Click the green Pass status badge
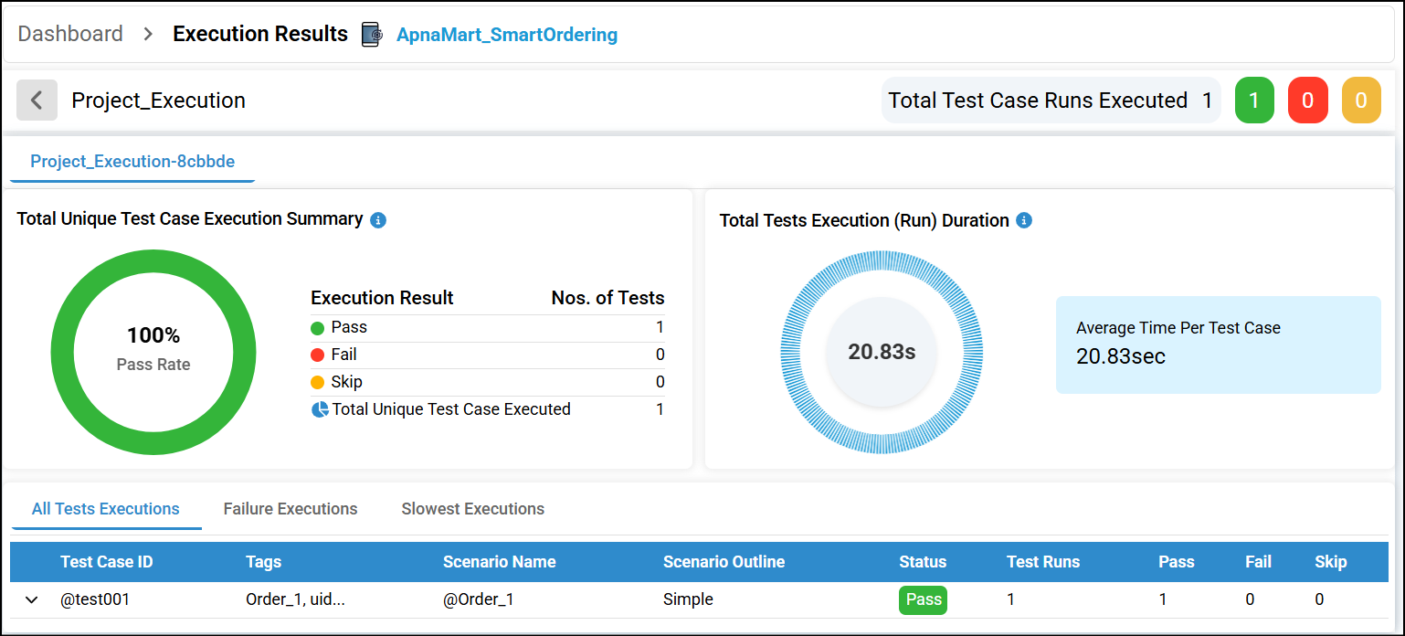Image resolution: width=1405 pixels, height=636 pixels. point(924,599)
